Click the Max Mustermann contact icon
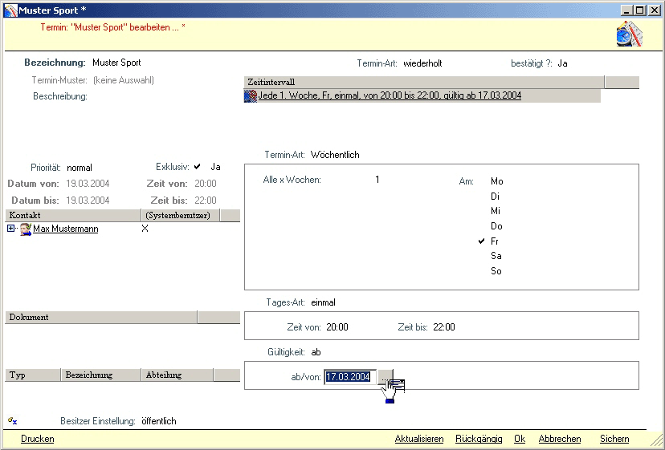665x450 pixels. click(x=26, y=229)
